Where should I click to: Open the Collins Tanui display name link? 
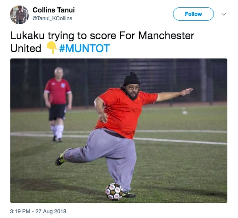tap(54, 10)
